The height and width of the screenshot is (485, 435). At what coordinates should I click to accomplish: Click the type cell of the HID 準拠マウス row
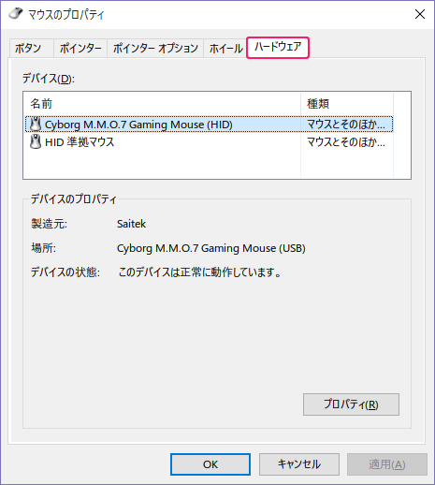click(346, 142)
